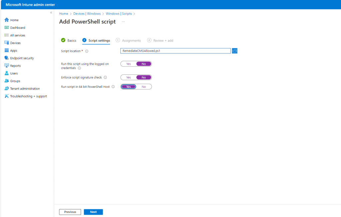Click the browse folder icon for script
The width and height of the screenshot is (341, 217).
coord(235,51)
